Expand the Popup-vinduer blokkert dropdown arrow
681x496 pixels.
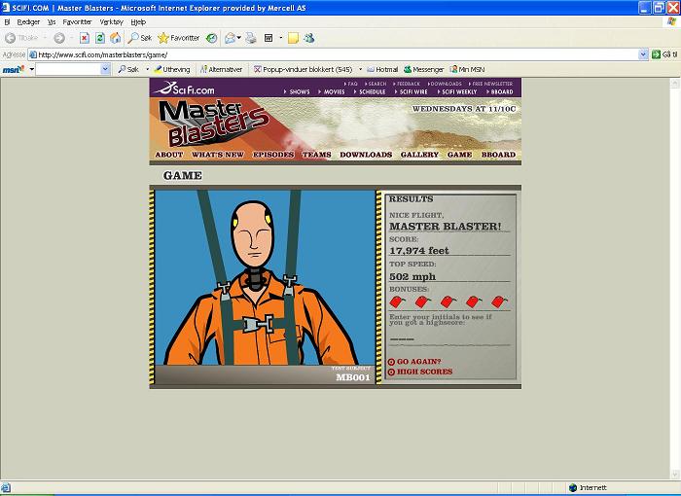360,69
